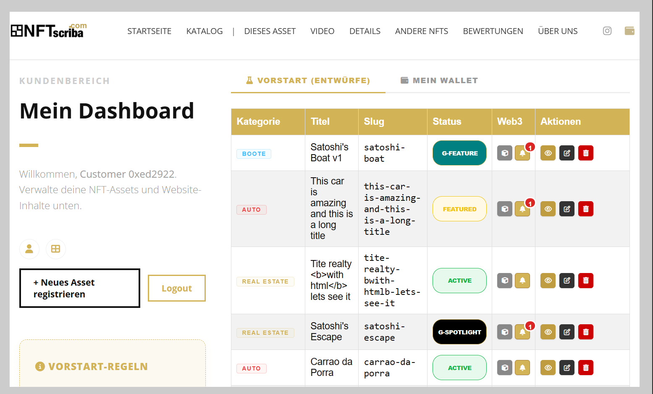This screenshot has height=394, width=653.
Task: Open the Instagram icon in header
Action: (x=607, y=31)
